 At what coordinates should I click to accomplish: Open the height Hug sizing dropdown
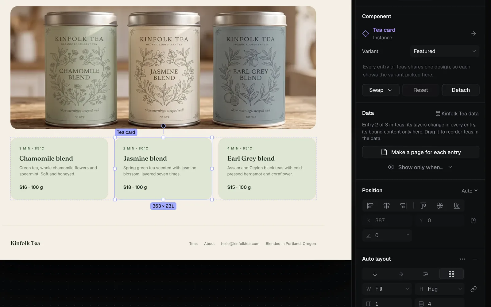tap(440, 289)
